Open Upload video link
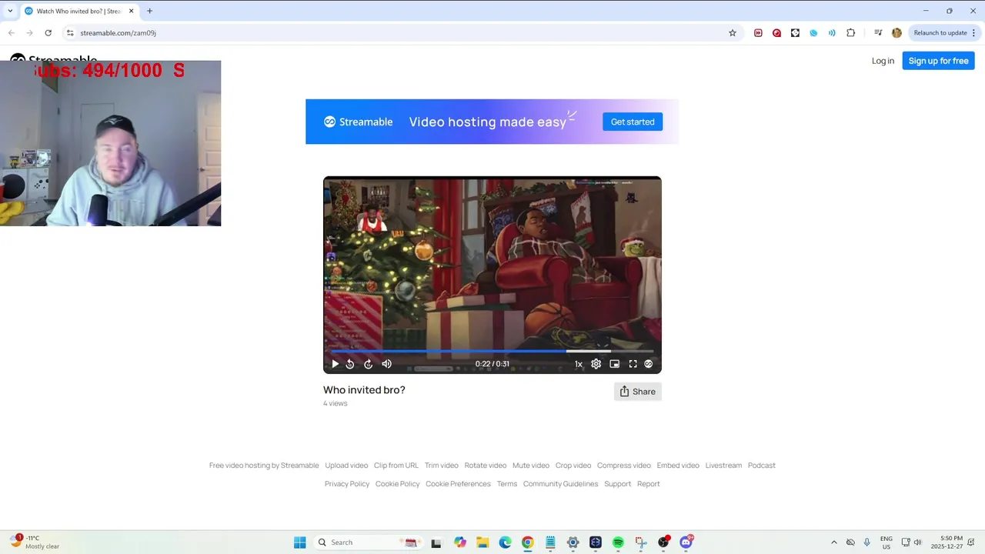 coord(346,466)
